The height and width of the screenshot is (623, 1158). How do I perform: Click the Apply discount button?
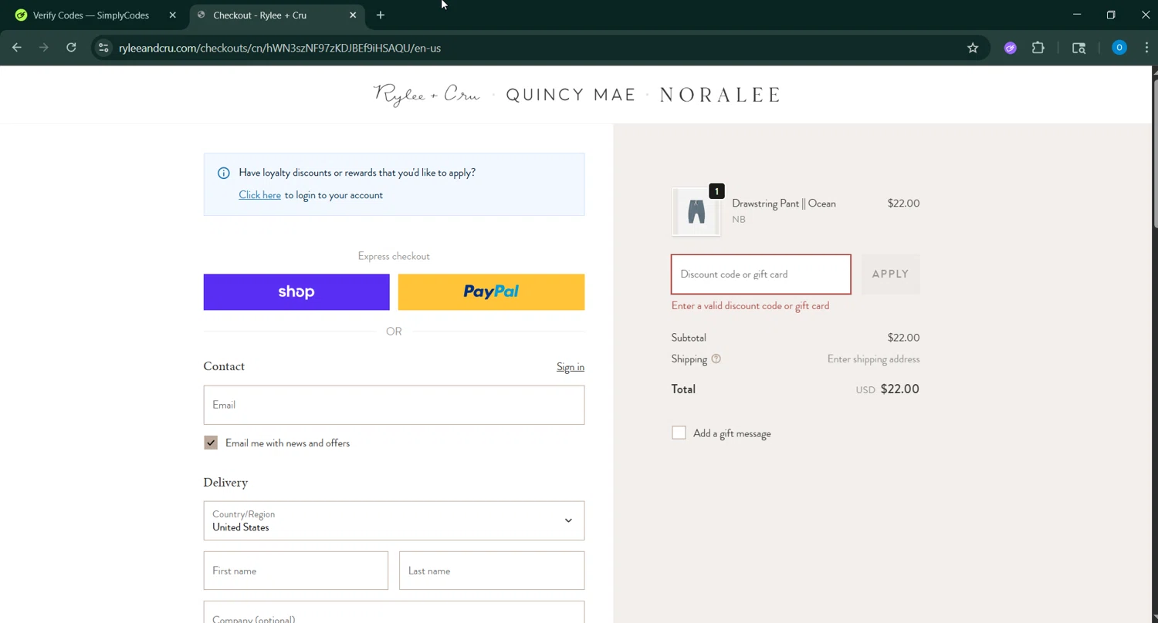click(890, 274)
